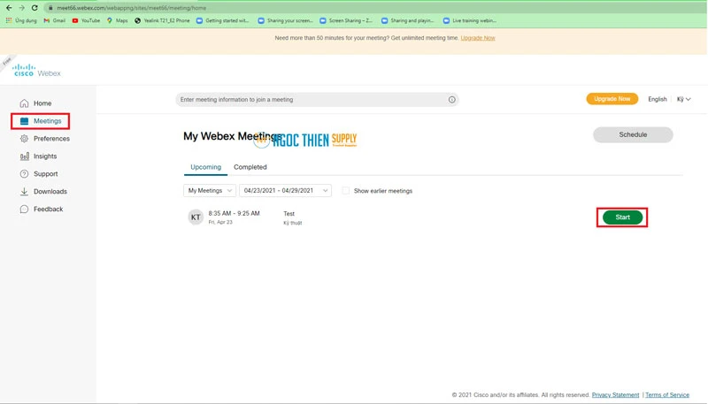This screenshot has height=404, width=708.
Task: Click the padlock icon in the address bar
Action: click(x=50, y=8)
